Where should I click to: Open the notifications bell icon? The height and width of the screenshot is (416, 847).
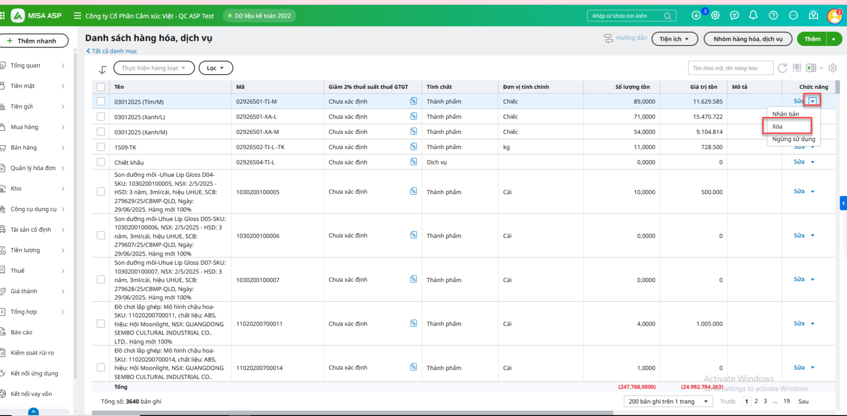[753, 15]
